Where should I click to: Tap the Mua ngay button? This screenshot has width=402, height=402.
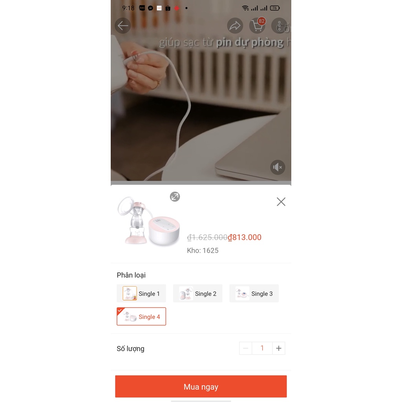click(201, 386)
